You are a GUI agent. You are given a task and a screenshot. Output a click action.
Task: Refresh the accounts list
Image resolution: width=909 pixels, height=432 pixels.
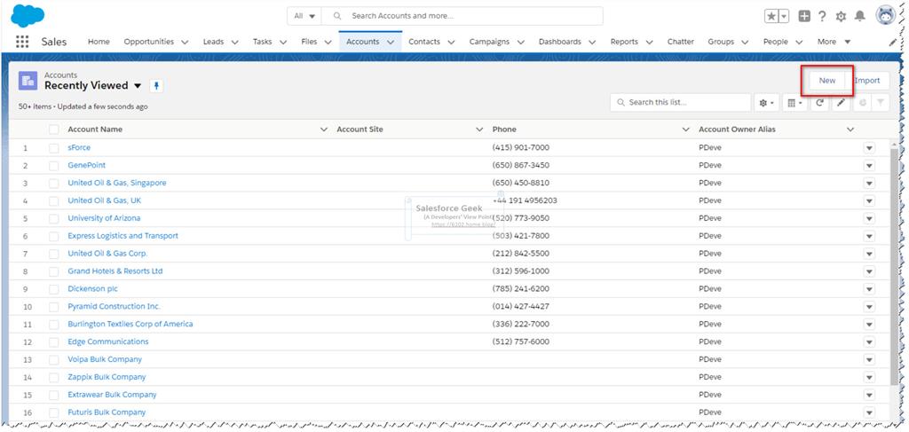click(819, 103)
